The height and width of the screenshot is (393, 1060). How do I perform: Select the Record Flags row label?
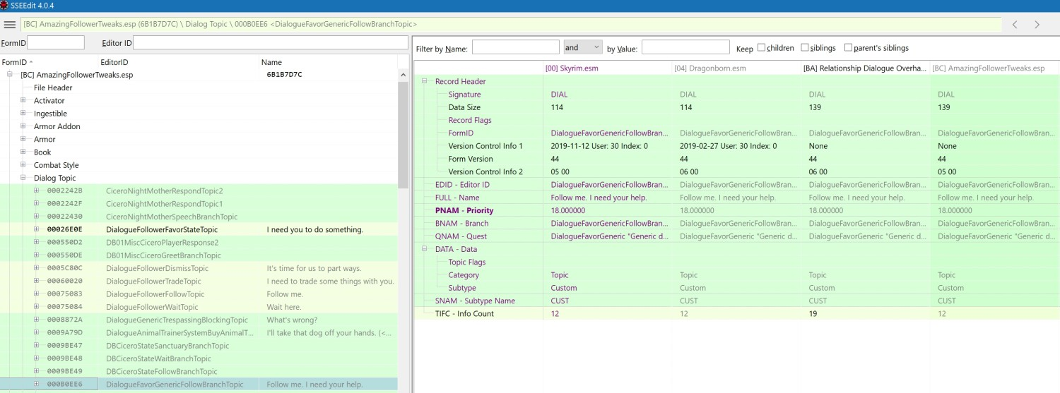click(470, 120)
